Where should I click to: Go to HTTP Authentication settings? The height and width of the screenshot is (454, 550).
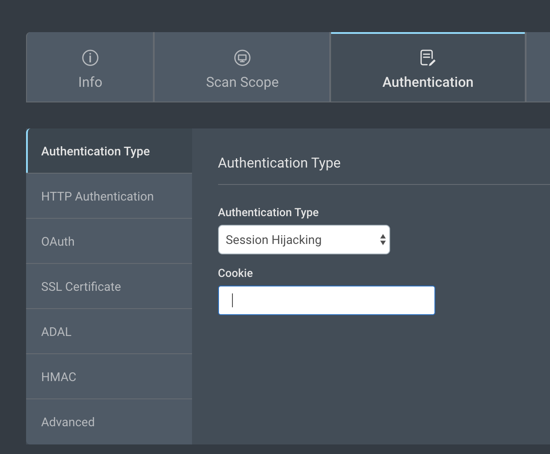coord(97,197)
